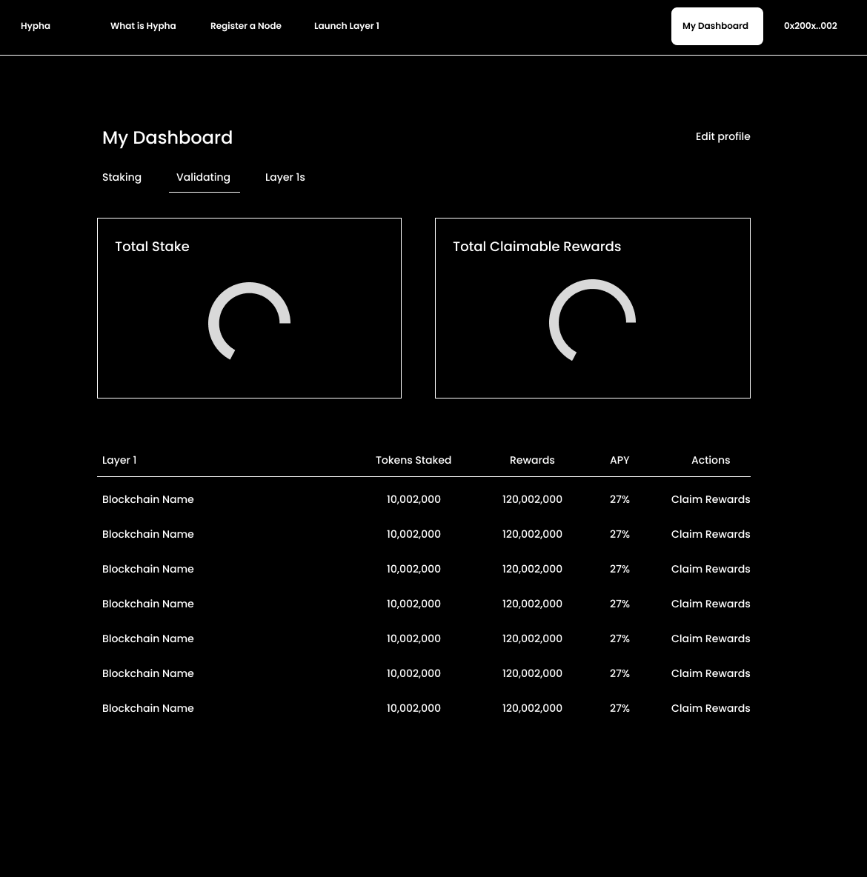Click the Total Stake card

coord(249,308)
